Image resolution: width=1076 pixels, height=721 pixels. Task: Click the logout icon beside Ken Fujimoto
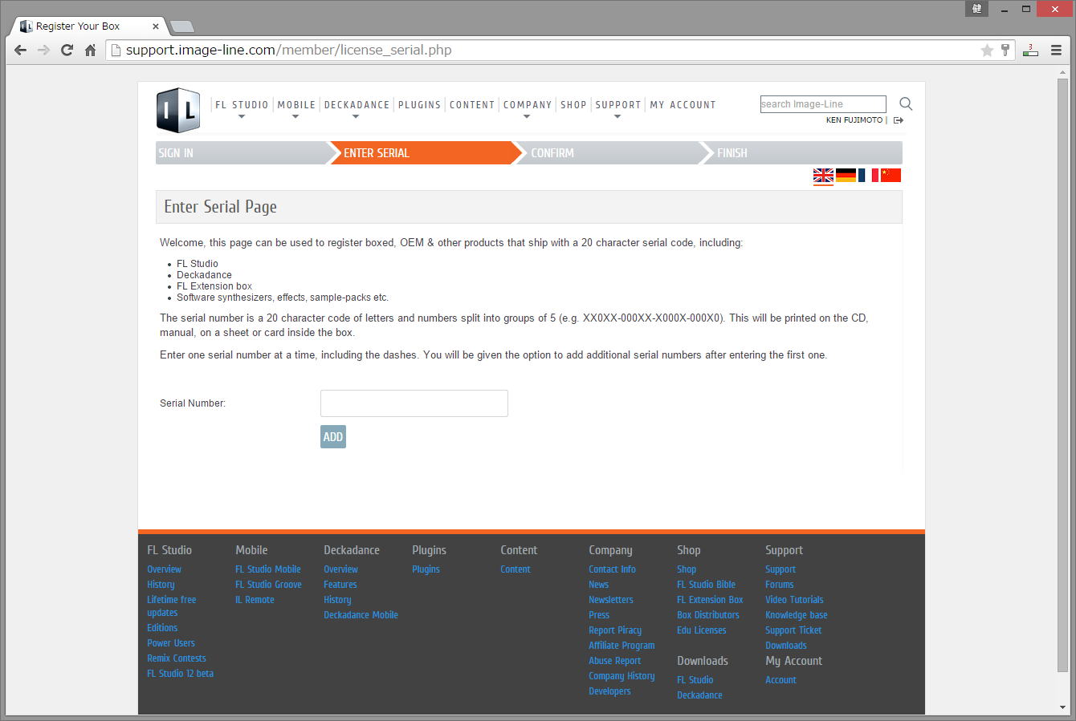click(899, 120)
